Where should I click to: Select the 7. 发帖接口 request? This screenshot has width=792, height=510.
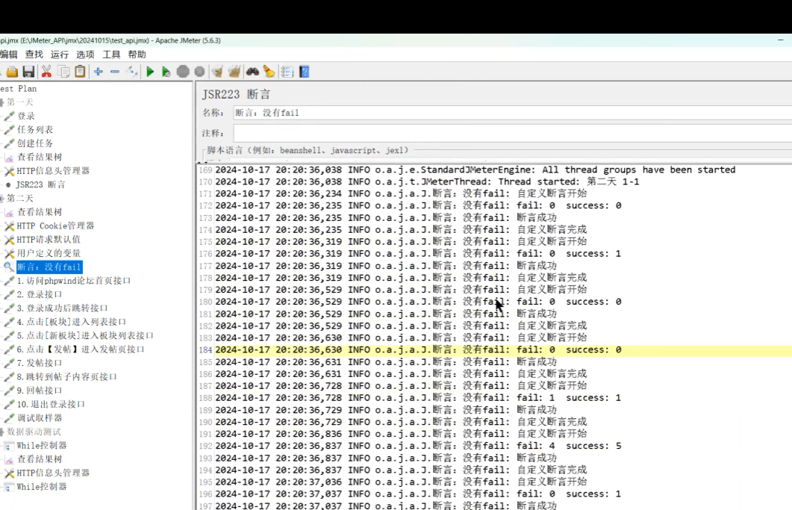[x=40, y=363]
